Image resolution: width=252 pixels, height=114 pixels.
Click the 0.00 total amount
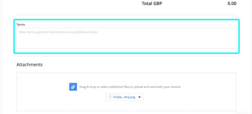pos(232,3)
